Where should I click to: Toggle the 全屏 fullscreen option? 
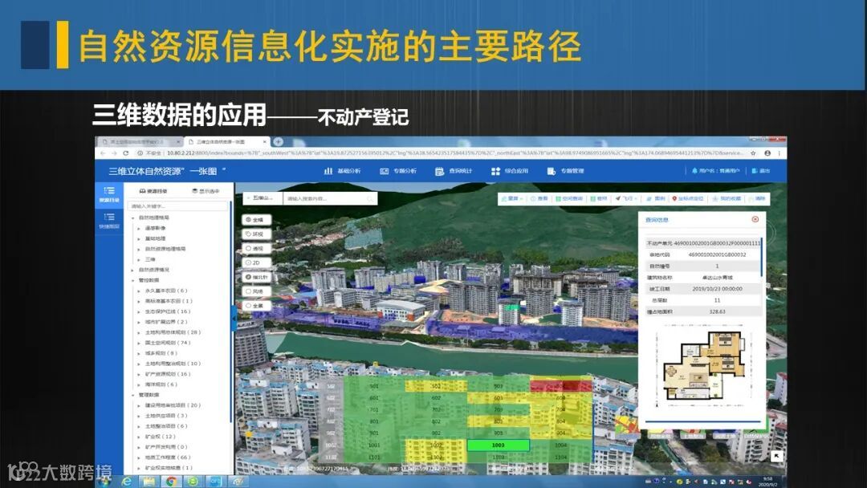pyautogui.click(x=257, y=306)
